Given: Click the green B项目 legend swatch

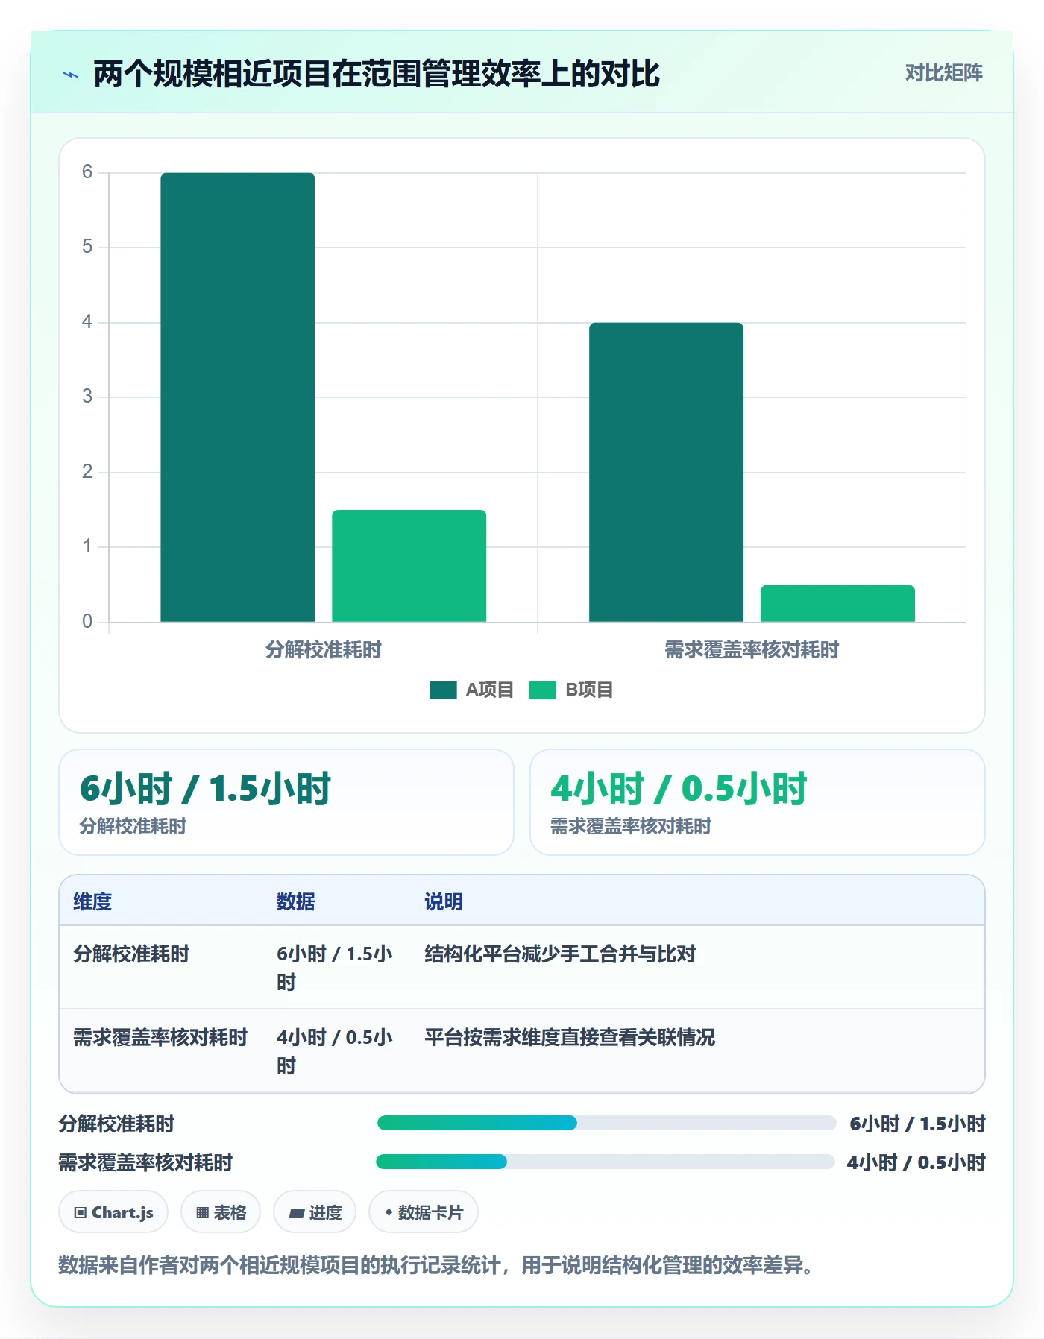Looking at the screenshot, I should [x=543, y=690].
